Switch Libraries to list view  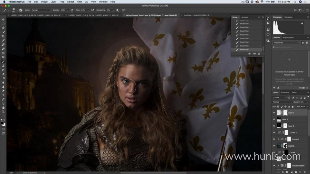click(307, 43)
